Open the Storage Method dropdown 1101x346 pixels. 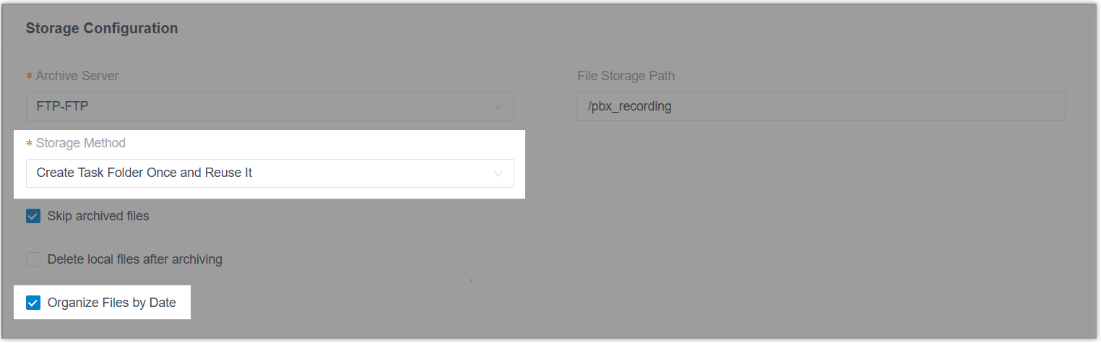269,173
